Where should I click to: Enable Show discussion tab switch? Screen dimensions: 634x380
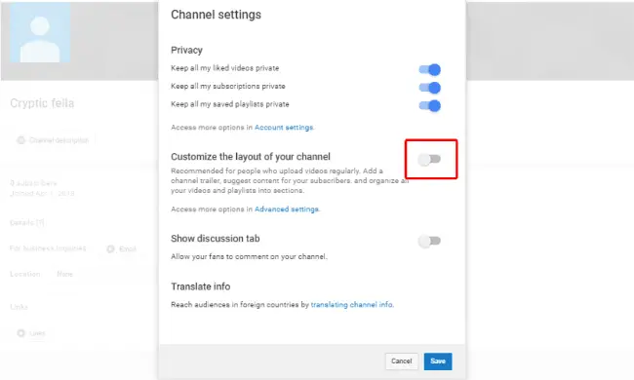[429, 241]
